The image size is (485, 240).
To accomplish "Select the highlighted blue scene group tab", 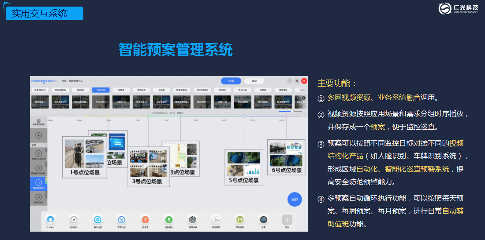I will coord(101,90).
